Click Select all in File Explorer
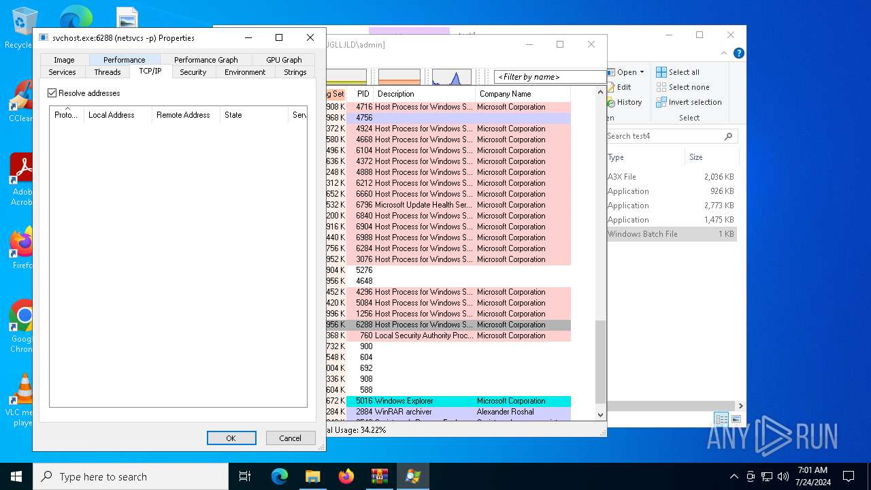Viewport: 871px width, 490px height. pos(678,72)
